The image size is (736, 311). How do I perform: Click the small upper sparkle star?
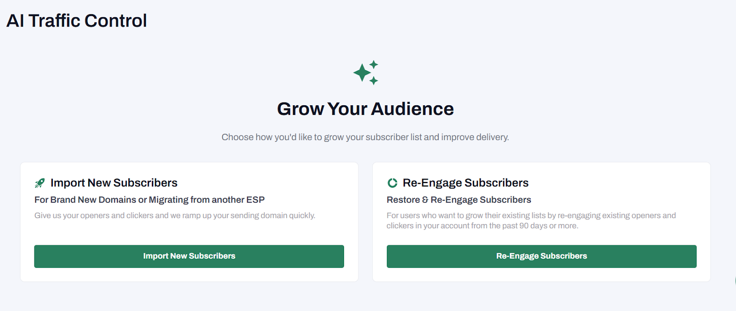coord(374,64)
